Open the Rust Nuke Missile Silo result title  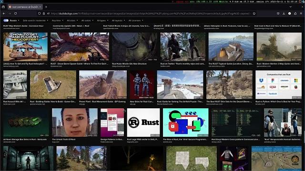129,64
